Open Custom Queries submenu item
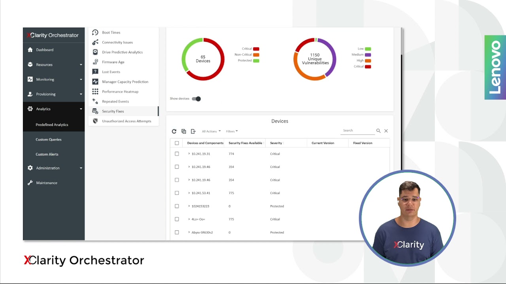 49,139
